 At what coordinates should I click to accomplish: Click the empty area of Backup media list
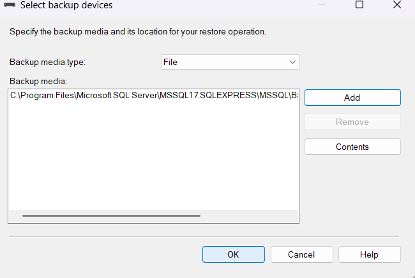point(153,159)
